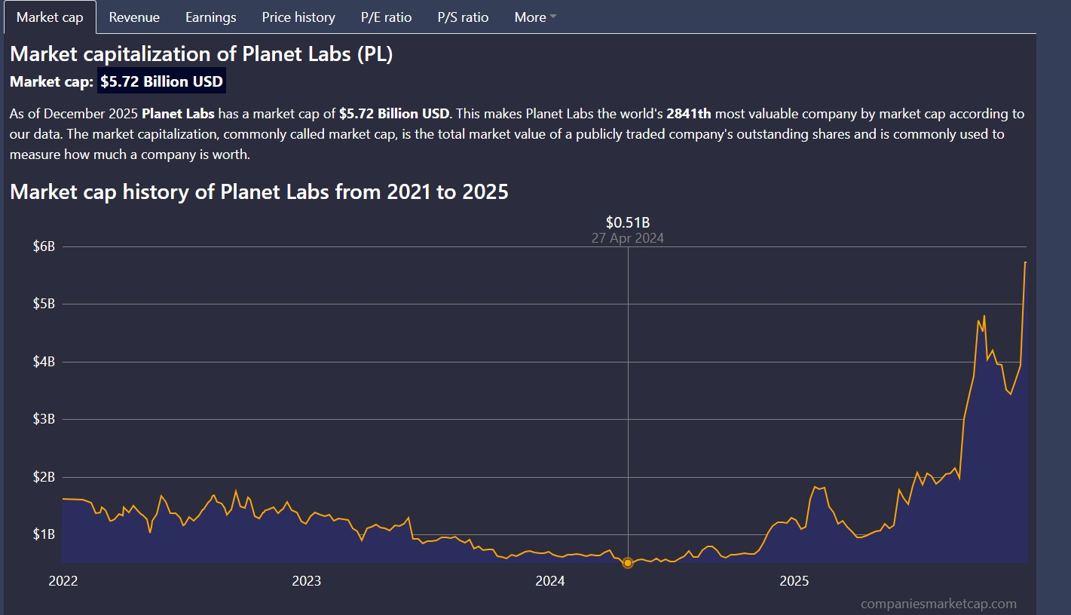Click the 2841th rank text
Screen dimensions: 1071x615
[x=689, y=114]
